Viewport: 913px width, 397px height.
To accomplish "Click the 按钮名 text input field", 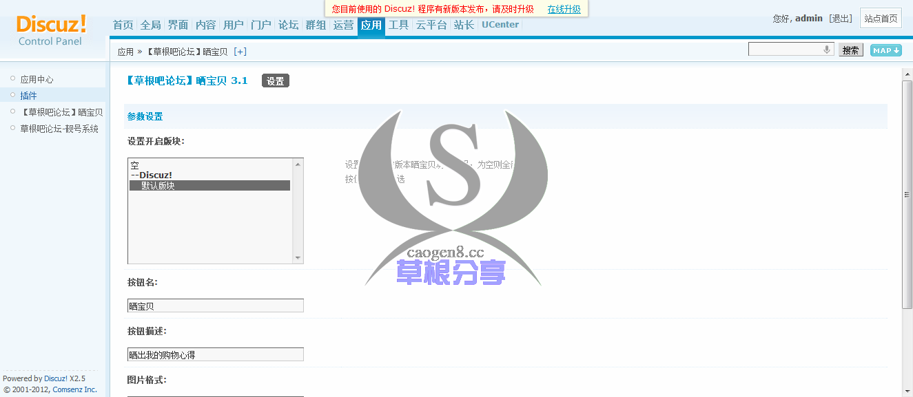I will (216, 305).
